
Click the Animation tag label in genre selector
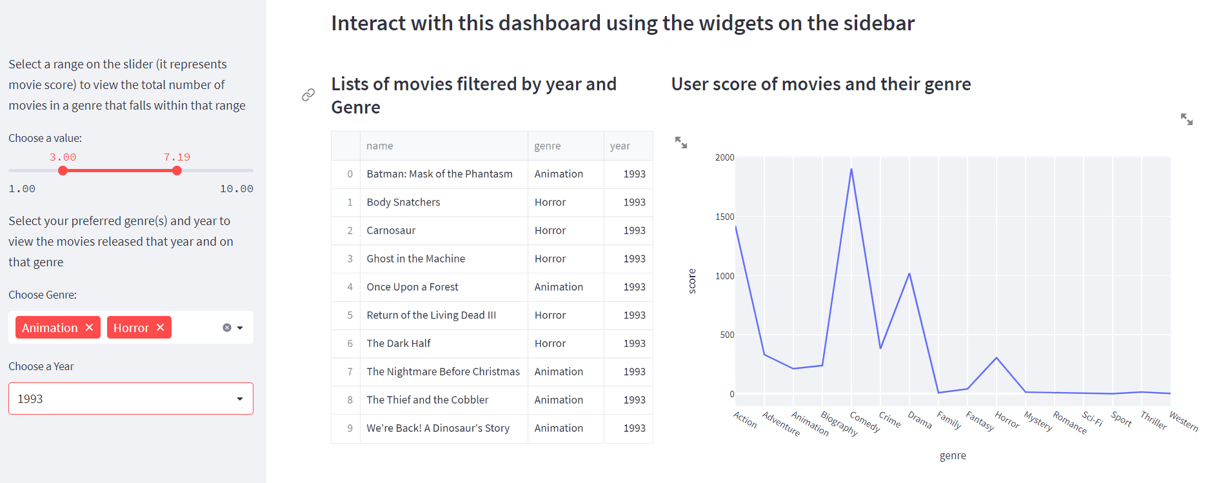(50, 328)
